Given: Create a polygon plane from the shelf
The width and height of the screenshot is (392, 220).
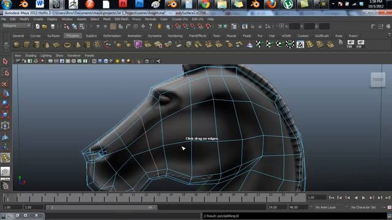Looking at the screenshot, I should coord(56,45).
